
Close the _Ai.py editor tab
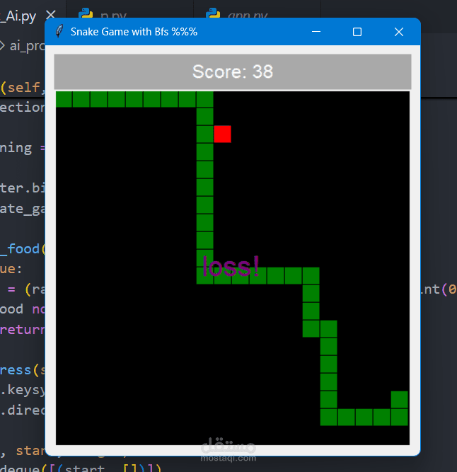pos(51,14)
